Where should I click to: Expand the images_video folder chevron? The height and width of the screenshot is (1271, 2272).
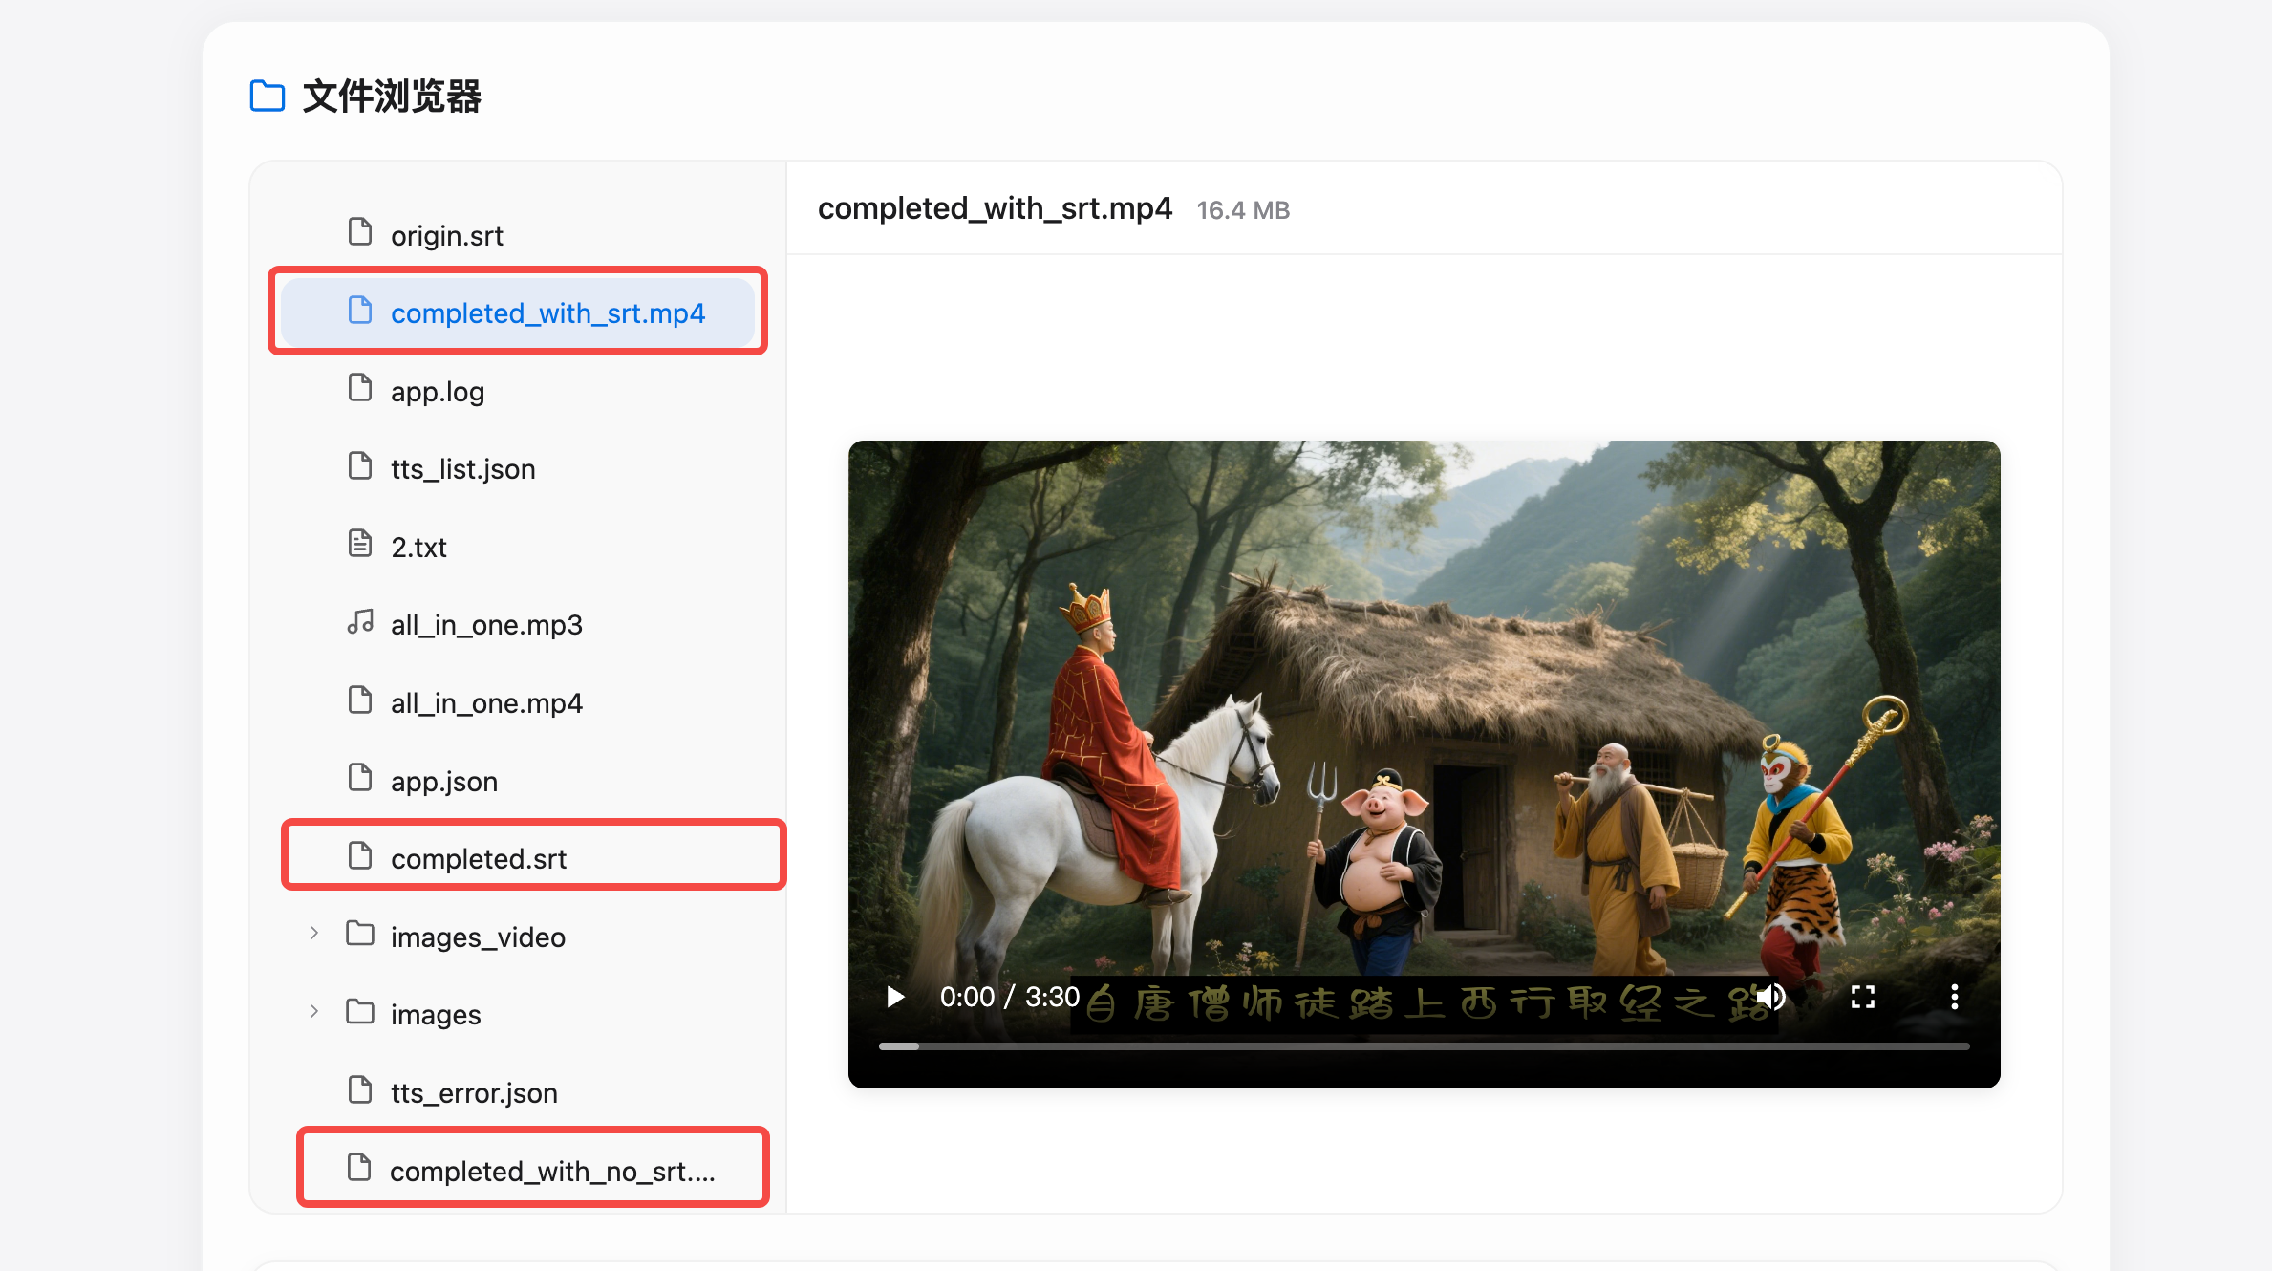313,934
